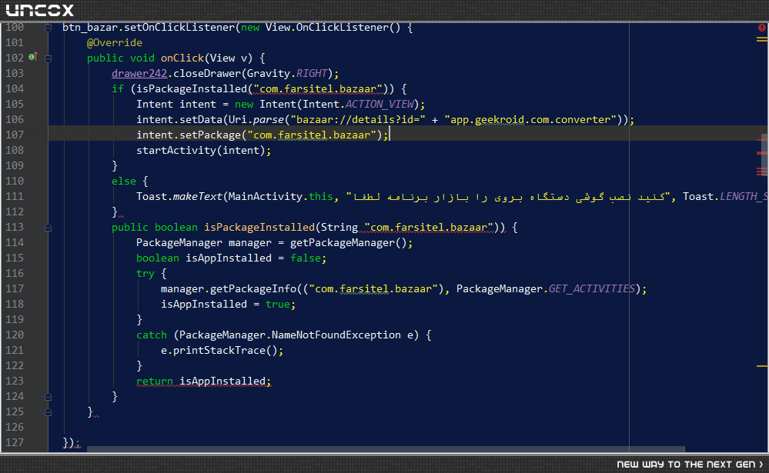This screenshot has height=473, width=769.
Task: Click the fold end marker on line 125
Action: point(48,412)
